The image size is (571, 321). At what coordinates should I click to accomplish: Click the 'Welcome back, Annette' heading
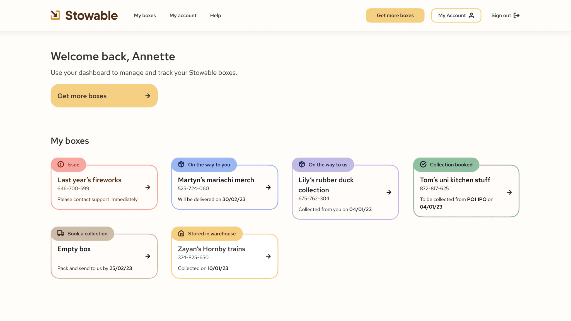(x=113, y=57)
